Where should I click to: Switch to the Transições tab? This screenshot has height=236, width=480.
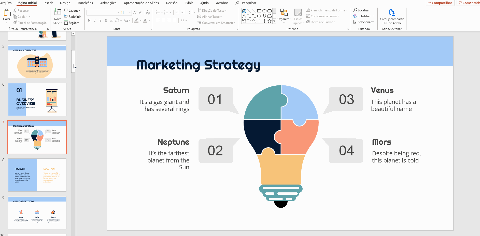[85, 3]
